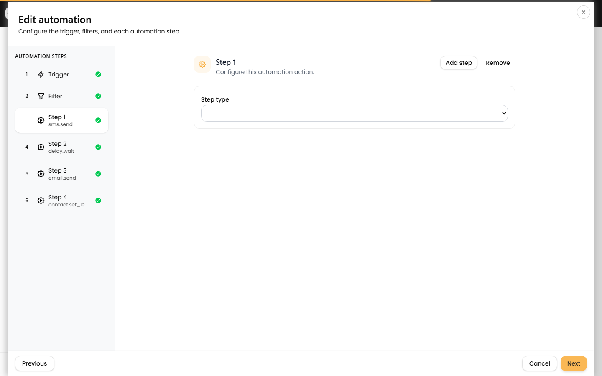Image resolution: width=602 pixels, height=376 pixels.
Task: Click the gear icon beside Step 3 email.send
Action: pyautogui.click(x=41, y=174)
